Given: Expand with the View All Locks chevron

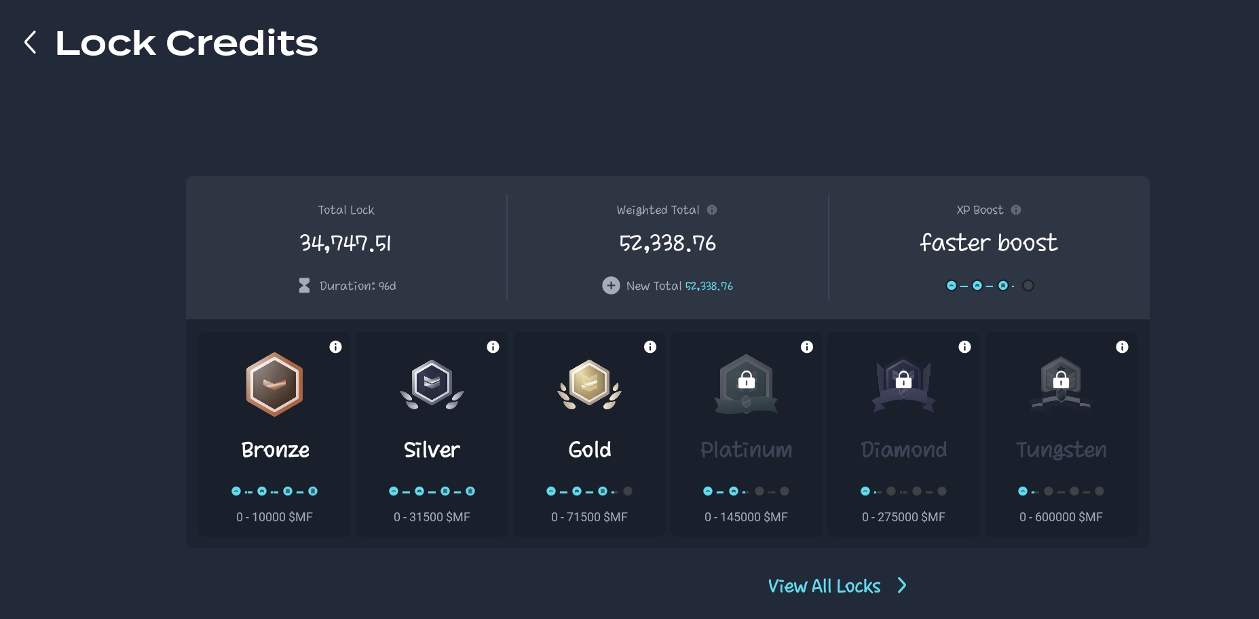Looking at the screenshot, I should point(901,585).
